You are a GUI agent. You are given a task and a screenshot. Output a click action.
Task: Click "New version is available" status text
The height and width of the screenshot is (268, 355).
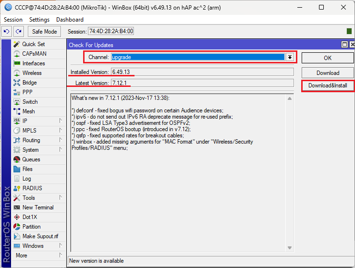[97, 261]
